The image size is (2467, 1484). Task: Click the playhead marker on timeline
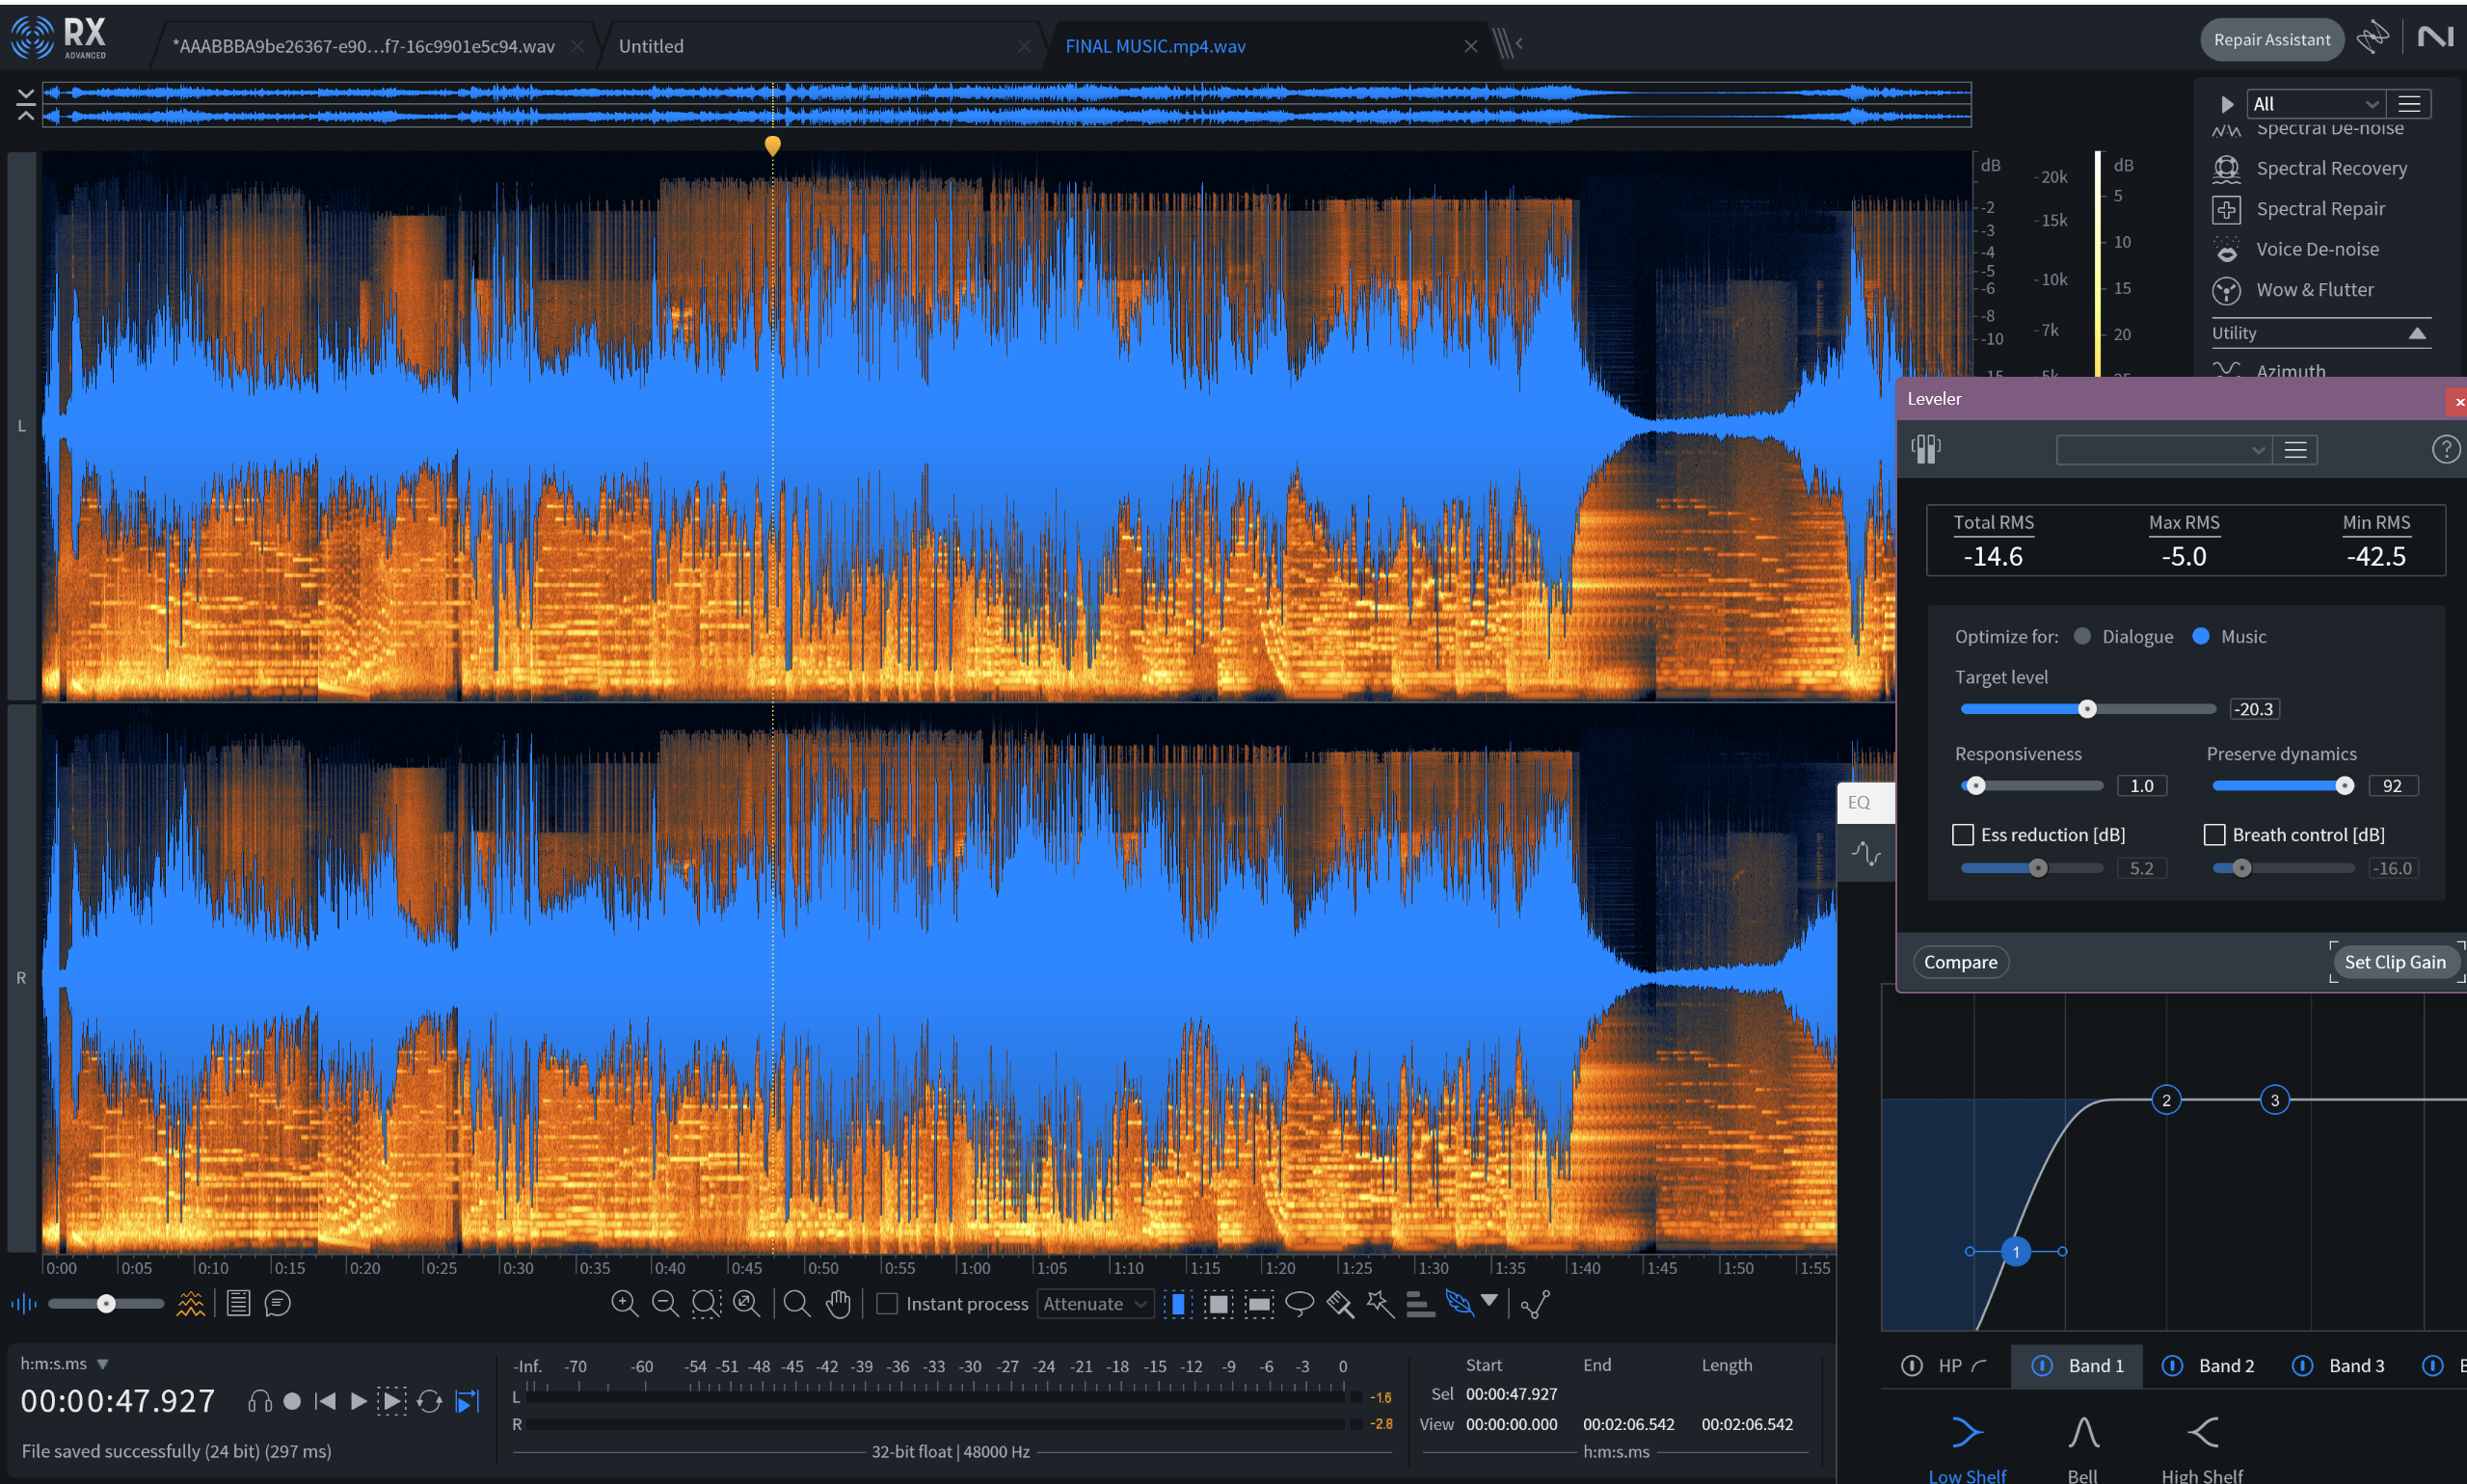(772, 146)
